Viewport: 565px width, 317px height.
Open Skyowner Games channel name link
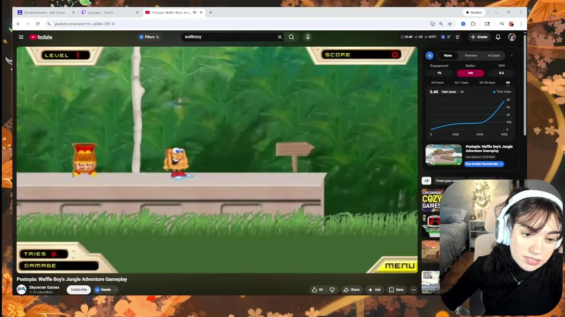point(44,288)
